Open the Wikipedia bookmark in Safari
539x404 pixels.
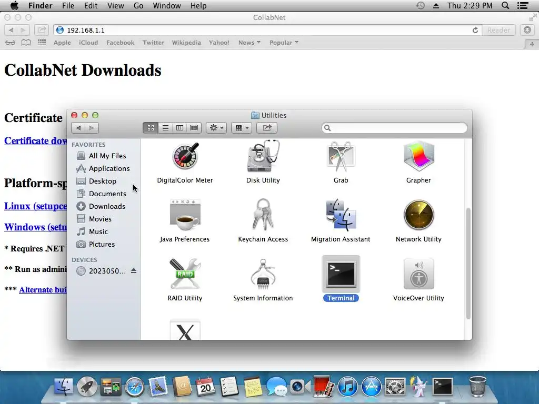186,43
